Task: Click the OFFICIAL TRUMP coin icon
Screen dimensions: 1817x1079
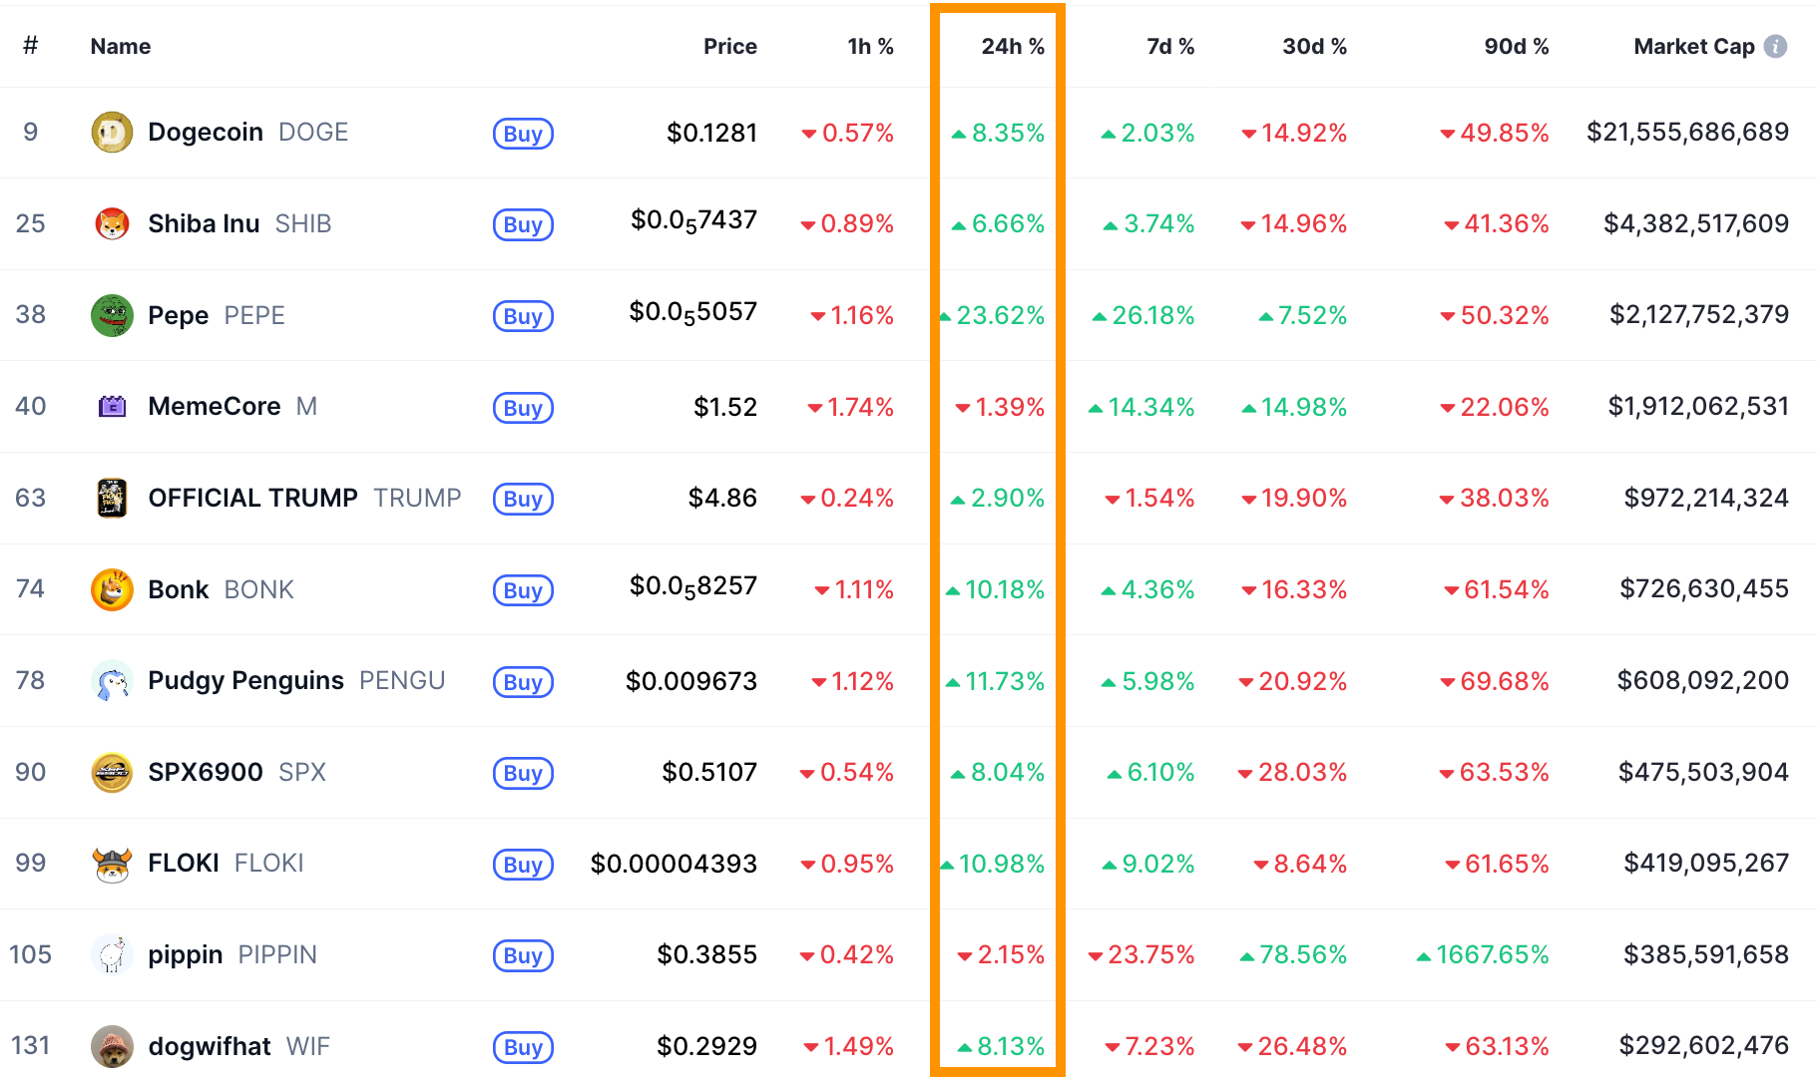Action: click(112, 499)
